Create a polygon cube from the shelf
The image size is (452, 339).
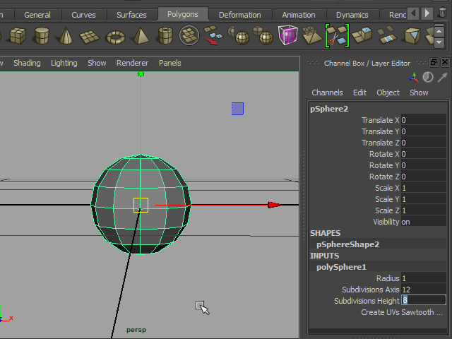pyautogui.click(x=18, y=36)
